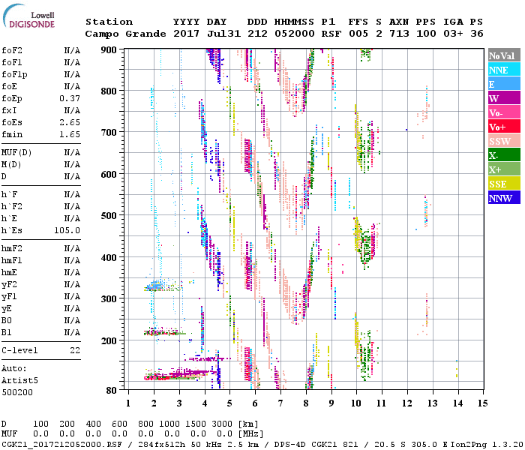Select the yellow SSE legend swatch
Viewport: 525px width, 450px height.
(503, 184)
